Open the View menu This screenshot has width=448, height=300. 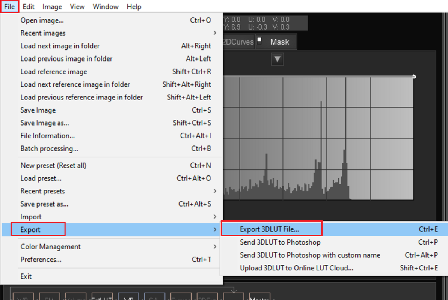click(77, 7)
